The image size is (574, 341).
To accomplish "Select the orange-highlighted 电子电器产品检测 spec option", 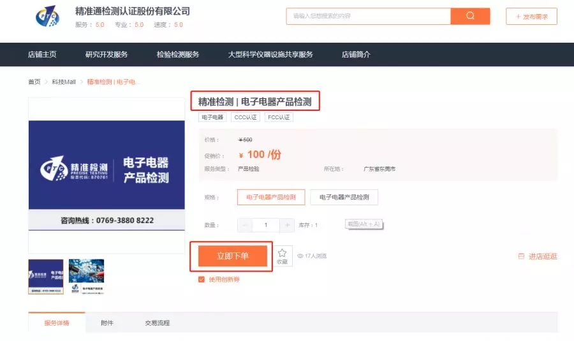I will 271,197.
